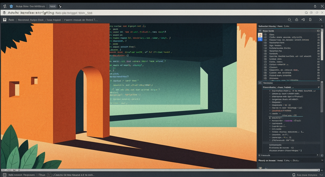Image resolution: width=325 pixels, height=177 pixels.
Task: Click the small boxed icon in the status bar
Action: pyautogui.click(x=49, y=175)
